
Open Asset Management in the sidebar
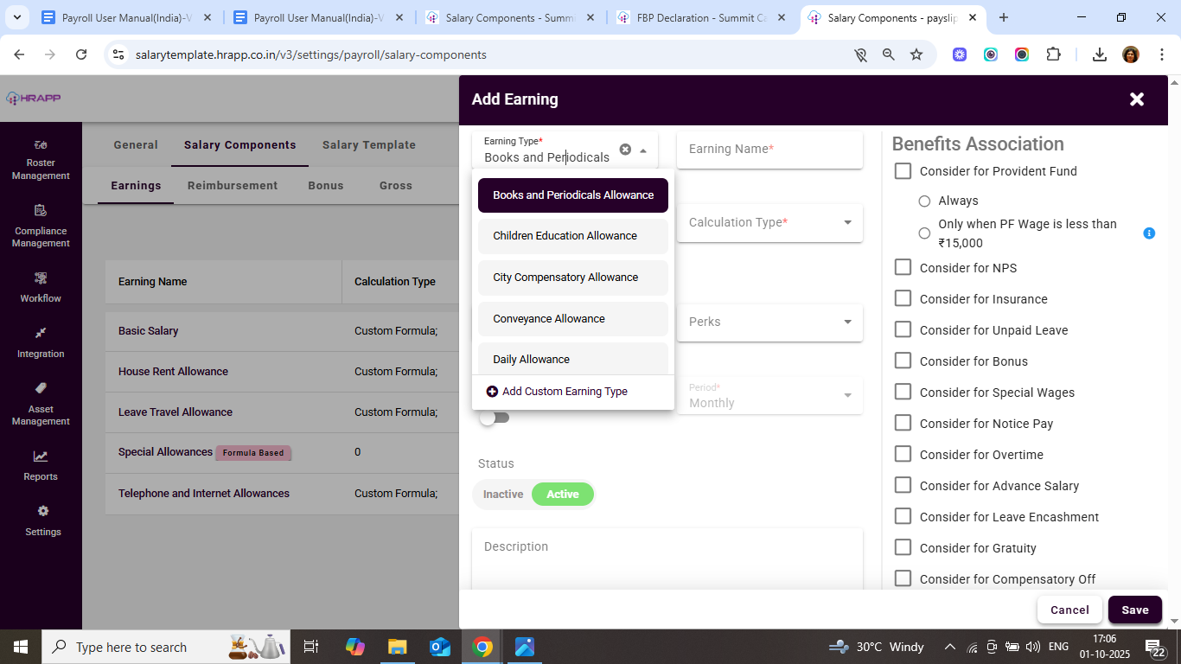(x=41, y=389)
